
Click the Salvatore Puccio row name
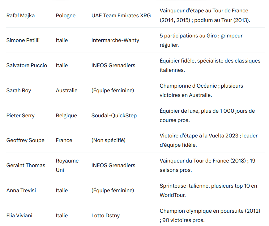tap(27, 65)
